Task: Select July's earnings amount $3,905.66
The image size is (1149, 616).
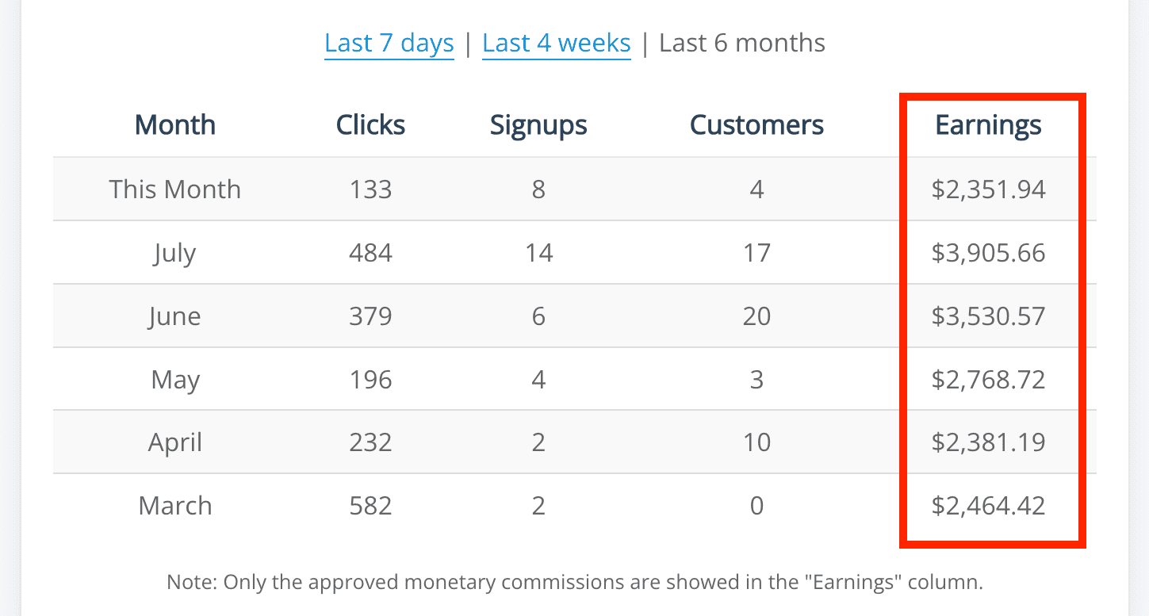Action: pos(988,252)
